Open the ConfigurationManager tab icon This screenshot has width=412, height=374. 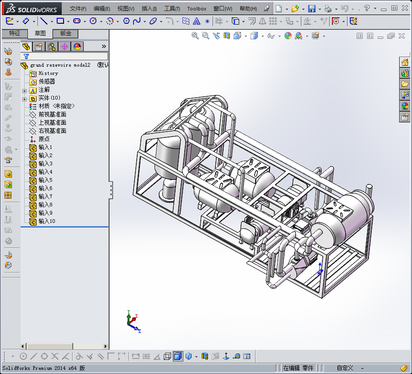[52, 46]
